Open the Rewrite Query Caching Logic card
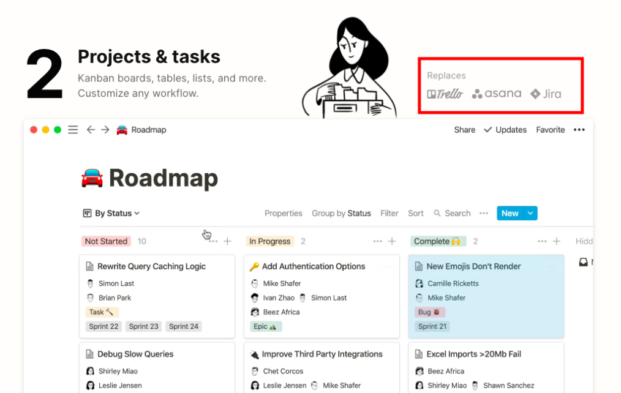 click(151, 266)
